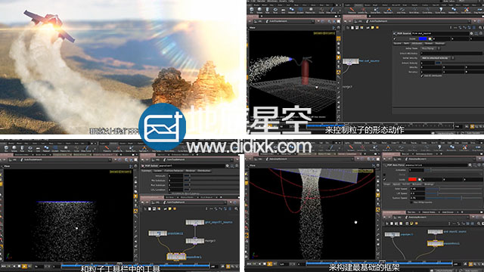Toggle the checkbox under Variance in the POP Source panel
Viewport: 484px width, 272px height.
pyautogui.click(x=422, y=76)
